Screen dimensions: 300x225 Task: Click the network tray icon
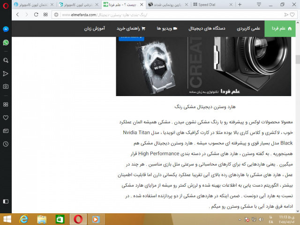click(254, 219)
